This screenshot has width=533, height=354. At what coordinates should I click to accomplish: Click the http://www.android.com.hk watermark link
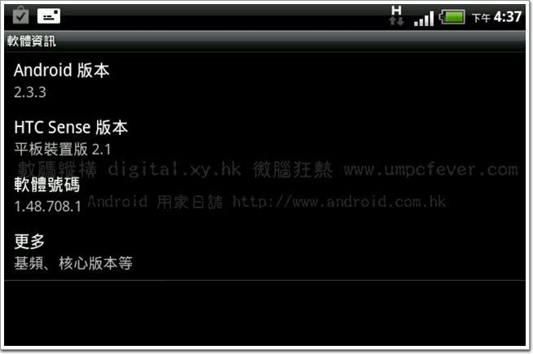pos(339,202)
